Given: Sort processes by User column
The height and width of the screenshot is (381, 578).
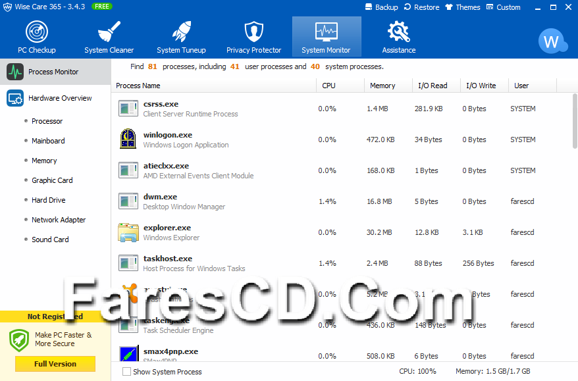Looking at the screenshot, I should pyautogui.click(x=533, y=86).
